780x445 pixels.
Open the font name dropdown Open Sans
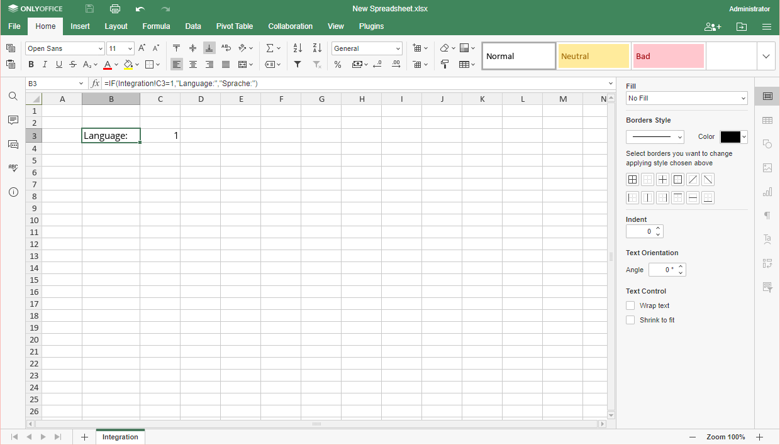(65, 48)
